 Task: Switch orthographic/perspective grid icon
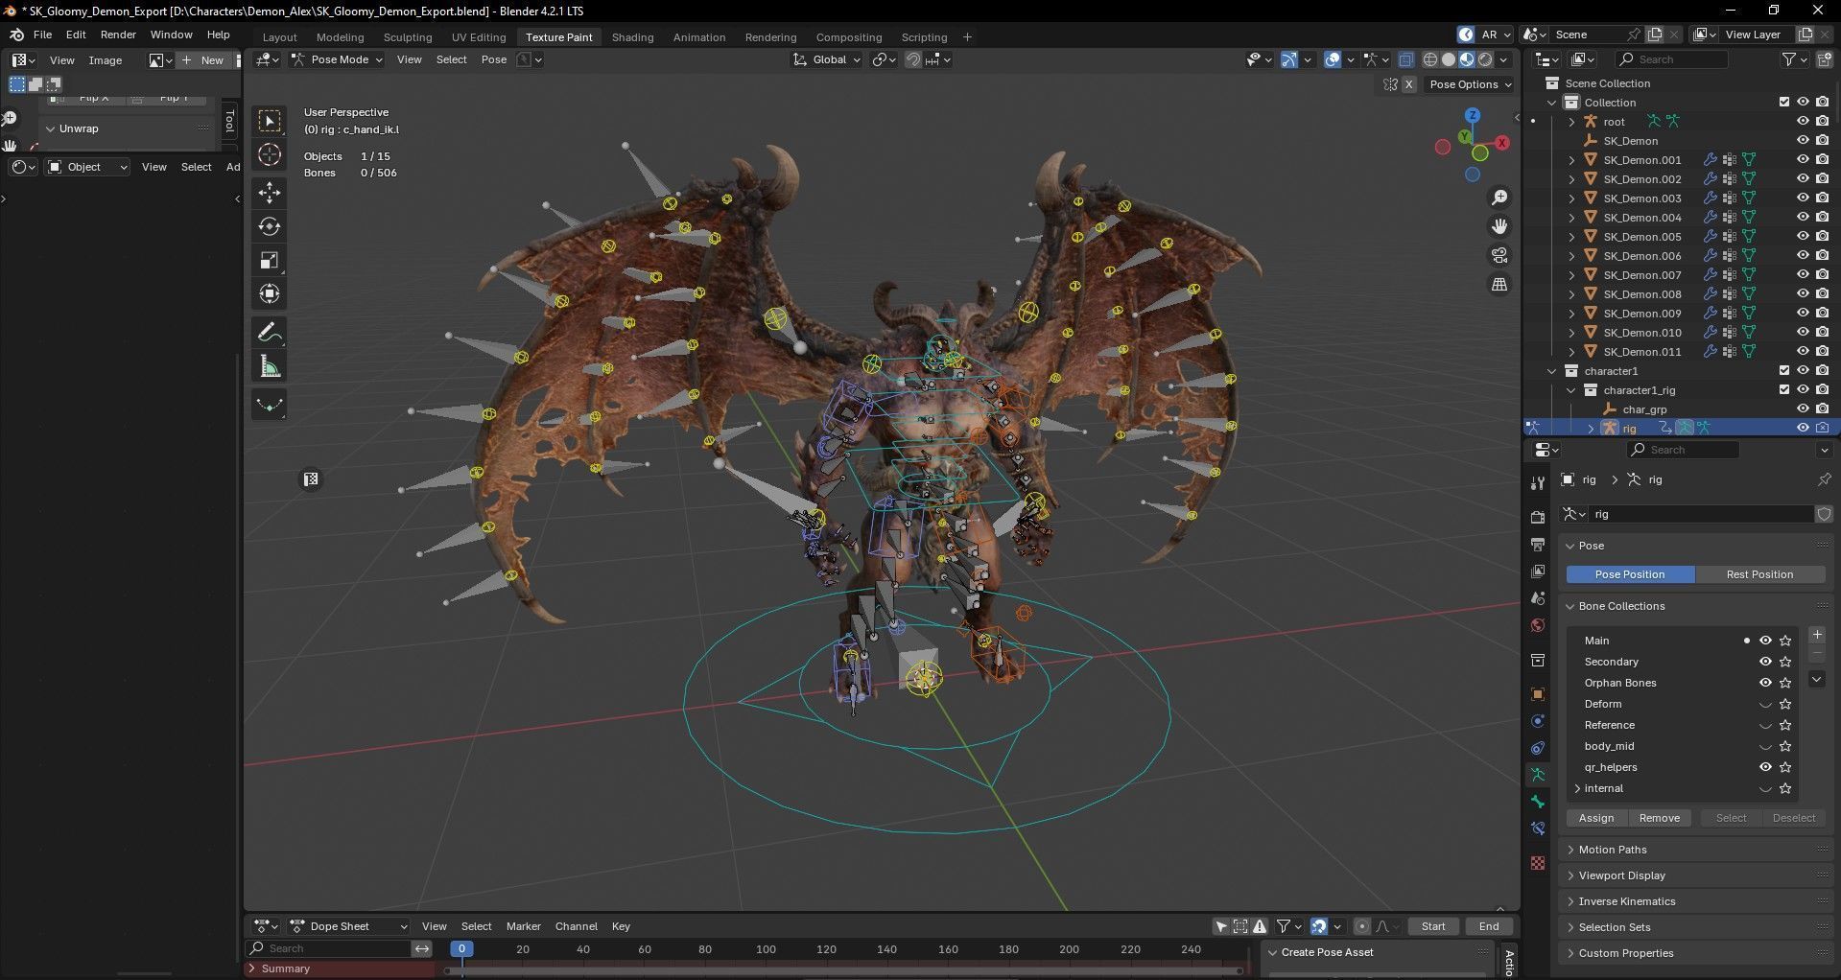[x=1499, y=284]
